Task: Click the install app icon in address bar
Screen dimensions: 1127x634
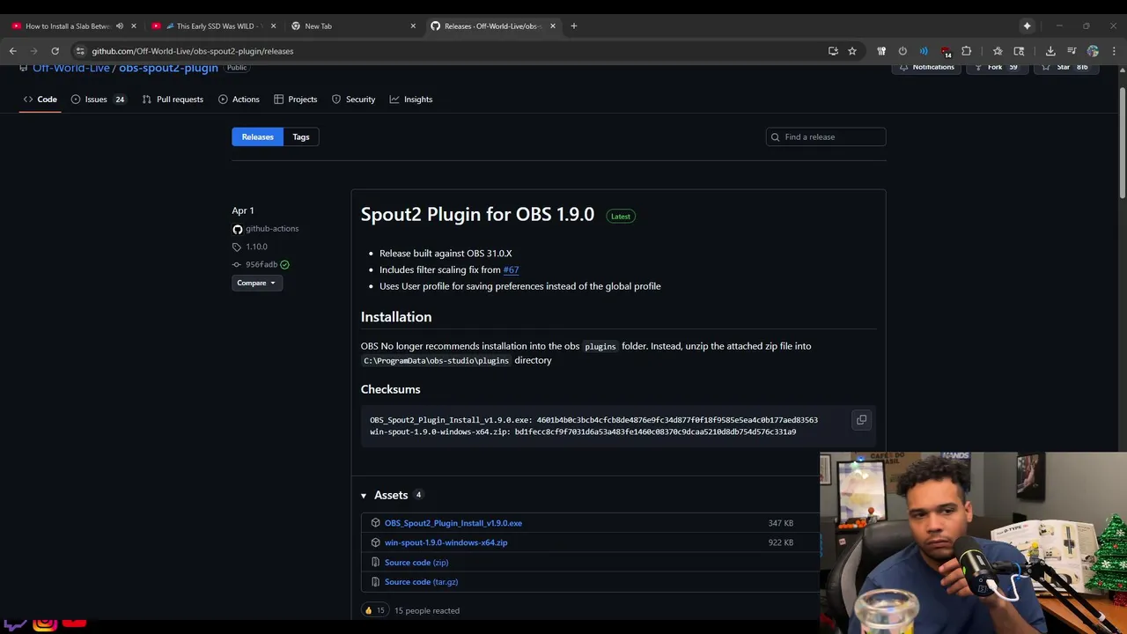Action: tap(833, 51)
